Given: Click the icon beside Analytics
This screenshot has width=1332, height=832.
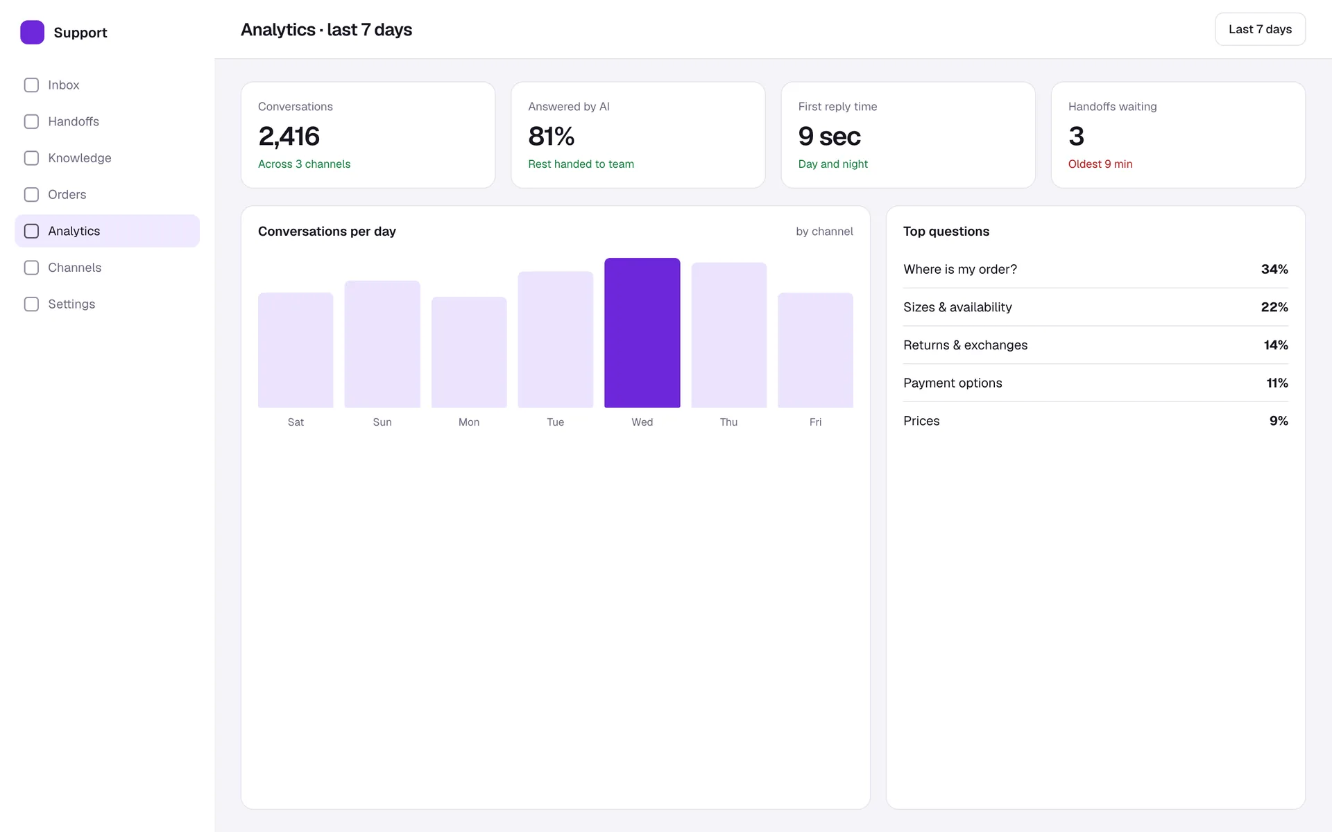Looking at the screenshot, I should point(31,231).
